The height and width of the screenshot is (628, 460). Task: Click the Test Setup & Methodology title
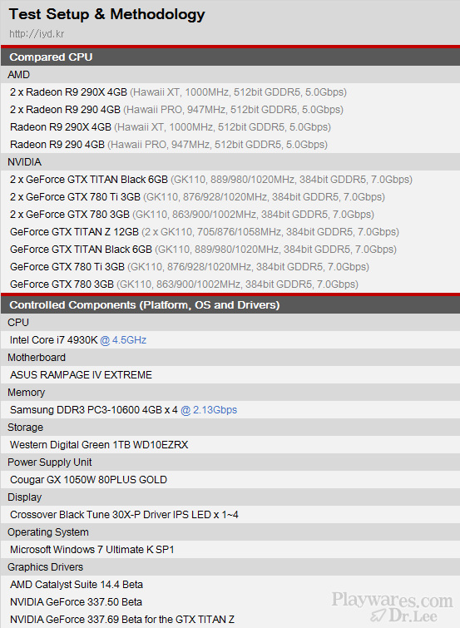[106, 14]
